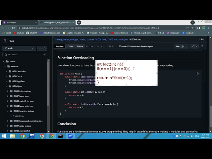Open Chrome three-dot menu

[x=209, y=28]
